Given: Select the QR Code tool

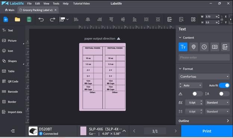Looking at the screenshot, I should tap(10, 81).
